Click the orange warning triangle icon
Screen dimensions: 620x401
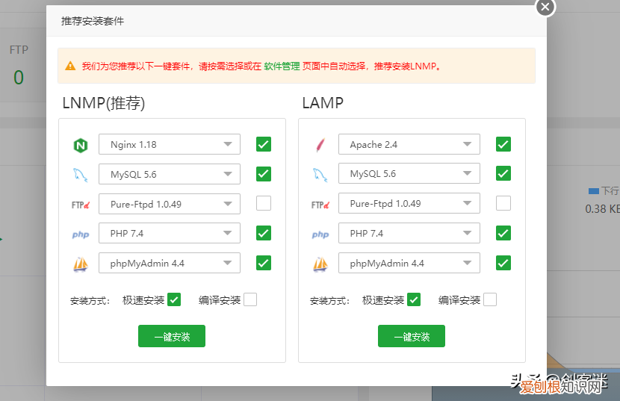(70, 66)
